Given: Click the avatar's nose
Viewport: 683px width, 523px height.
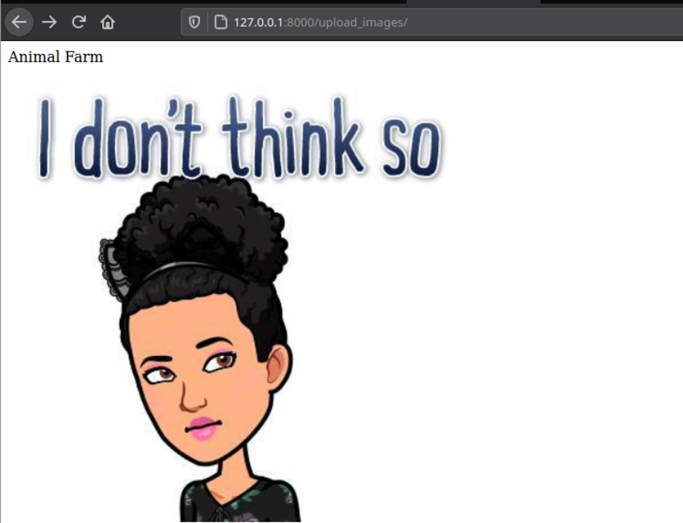Looking at the screenshot, I should [186, 394].
